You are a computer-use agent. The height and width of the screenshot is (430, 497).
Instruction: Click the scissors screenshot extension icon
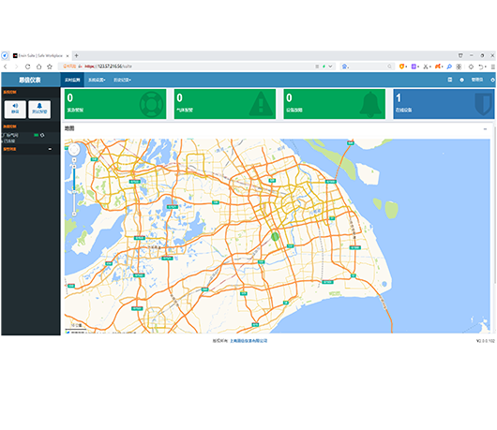(427, 67)
